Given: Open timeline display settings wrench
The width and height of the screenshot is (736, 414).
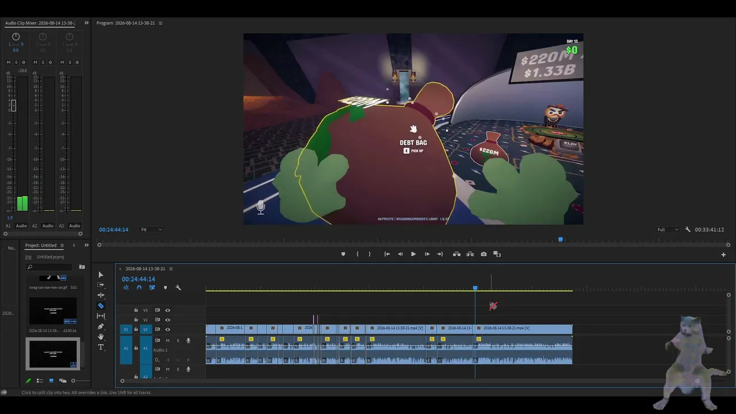Looking at the screenshot, I should tap(178, 287).
